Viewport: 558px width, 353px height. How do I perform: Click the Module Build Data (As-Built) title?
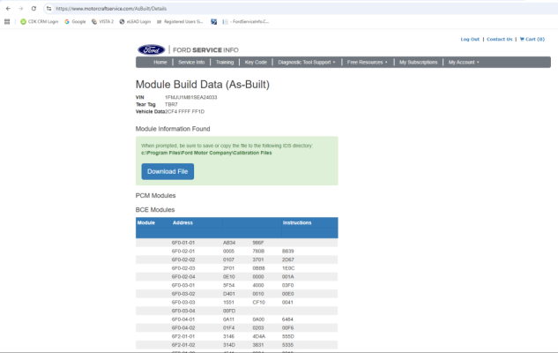(x=203, y=85)
